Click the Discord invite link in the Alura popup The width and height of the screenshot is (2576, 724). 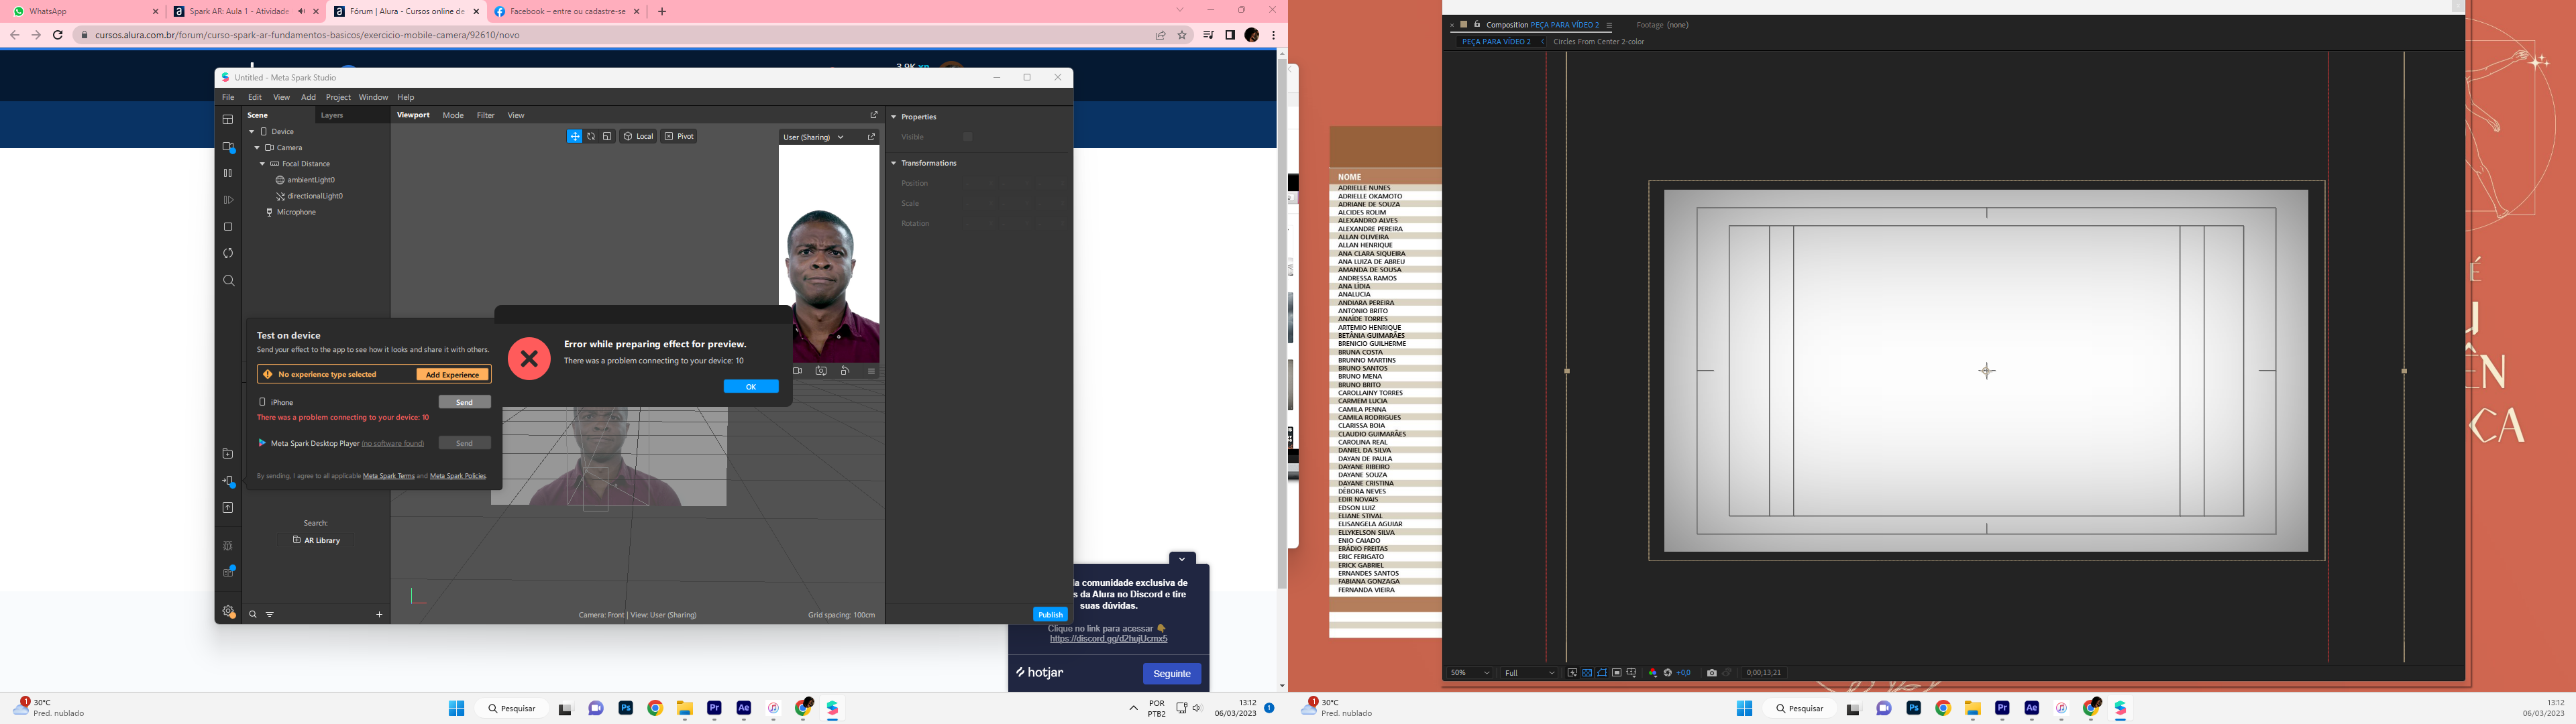click(x=1108, y=639)
